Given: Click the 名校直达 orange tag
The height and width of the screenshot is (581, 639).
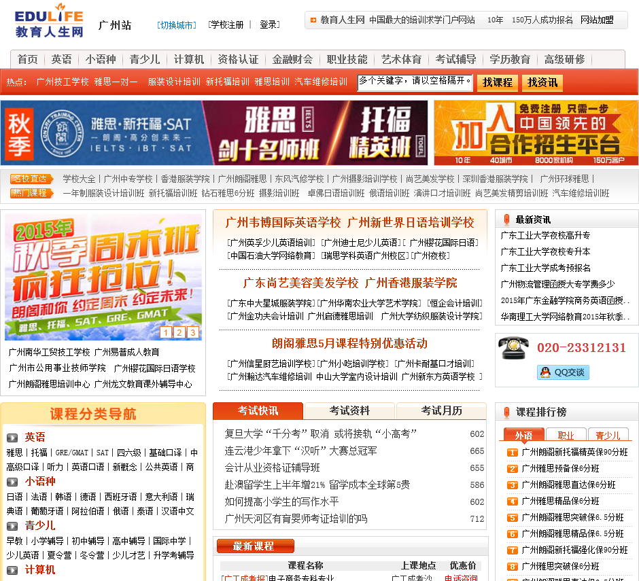Looking at the screenshot, I should [31, 179].
